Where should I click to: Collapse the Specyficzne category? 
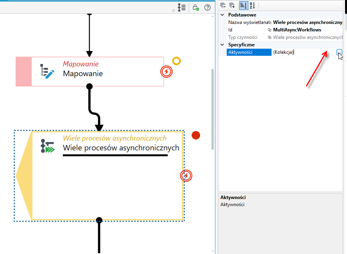(x=222, y=45)
